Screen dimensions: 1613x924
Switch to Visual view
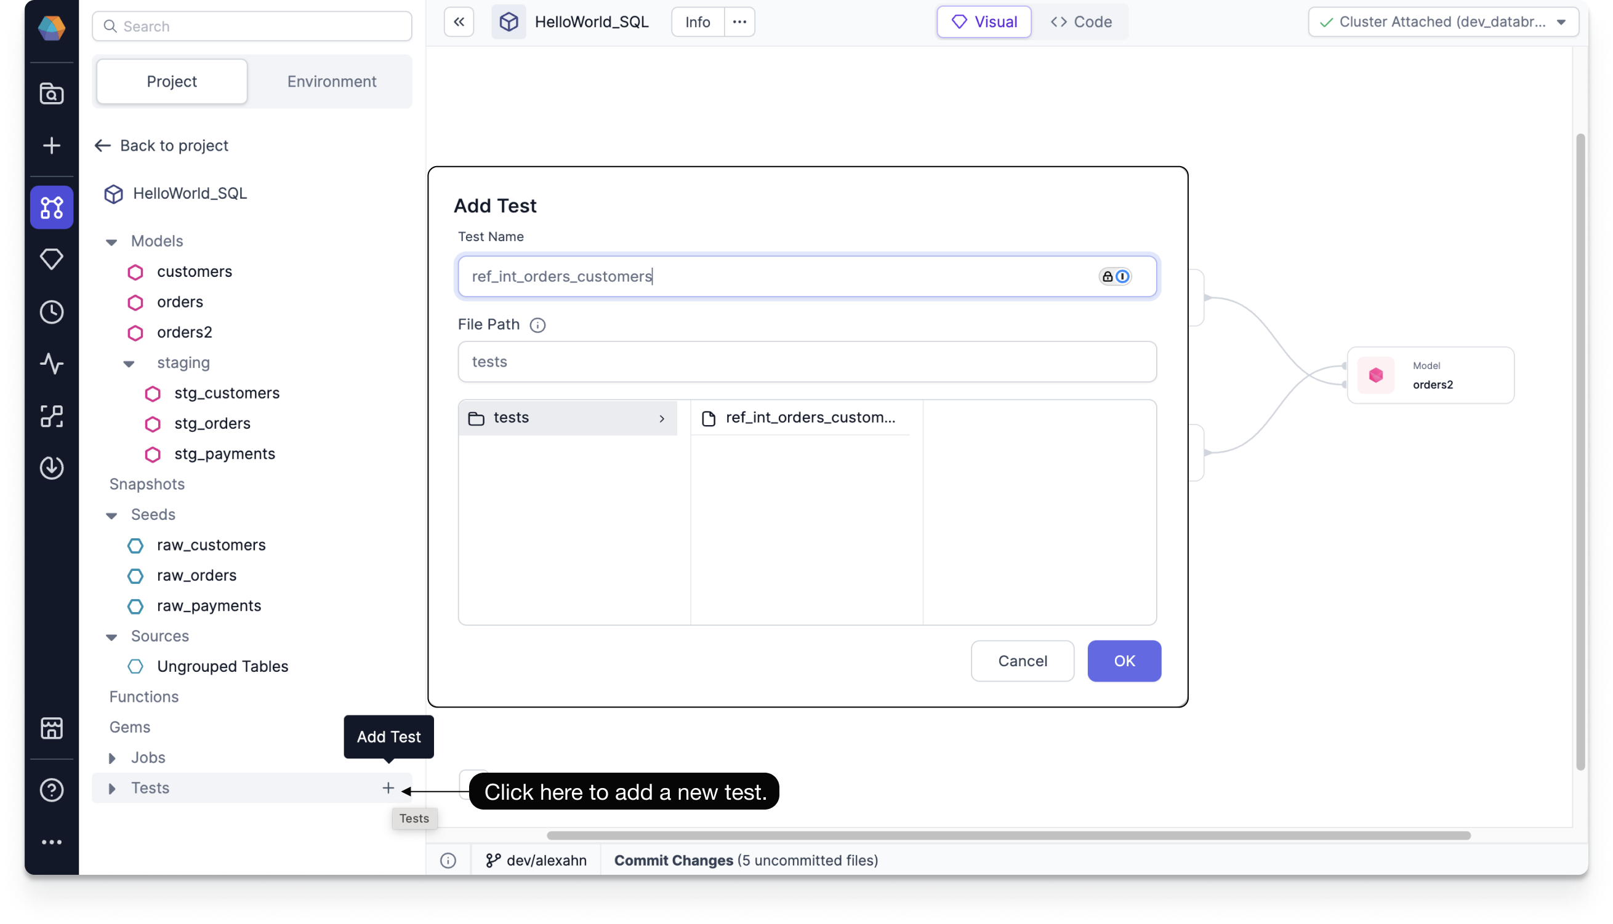point(984,22)
